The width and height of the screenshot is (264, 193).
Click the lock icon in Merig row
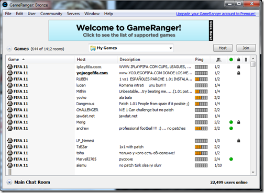238,122
